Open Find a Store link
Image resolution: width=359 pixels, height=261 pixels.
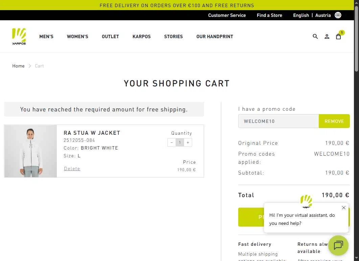[269, 15]
